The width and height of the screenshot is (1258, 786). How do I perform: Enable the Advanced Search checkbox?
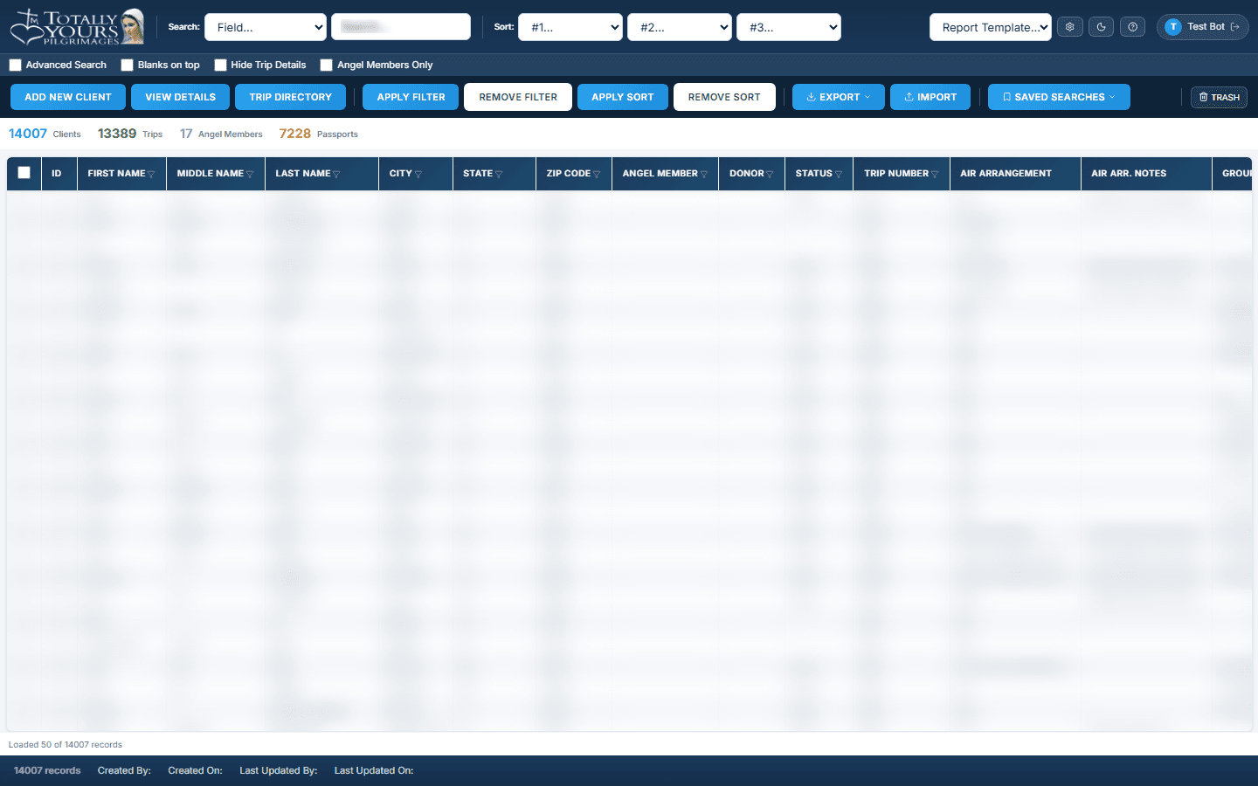point(15,65)
